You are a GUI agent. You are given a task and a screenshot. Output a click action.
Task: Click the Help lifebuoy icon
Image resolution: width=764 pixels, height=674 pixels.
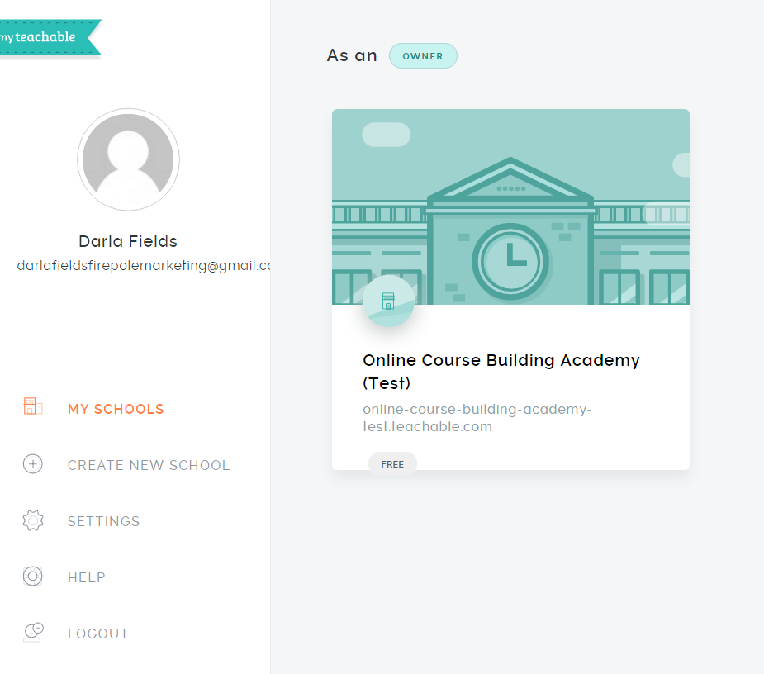(33, 577)
